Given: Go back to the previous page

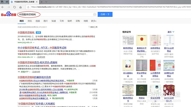Looking at the screenshot, I should (3, 7).
